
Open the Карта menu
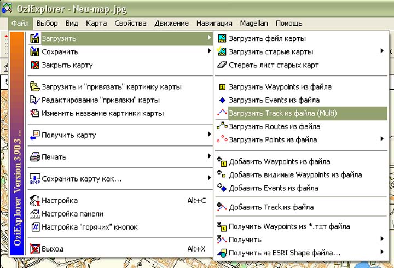tap(96, 24)
